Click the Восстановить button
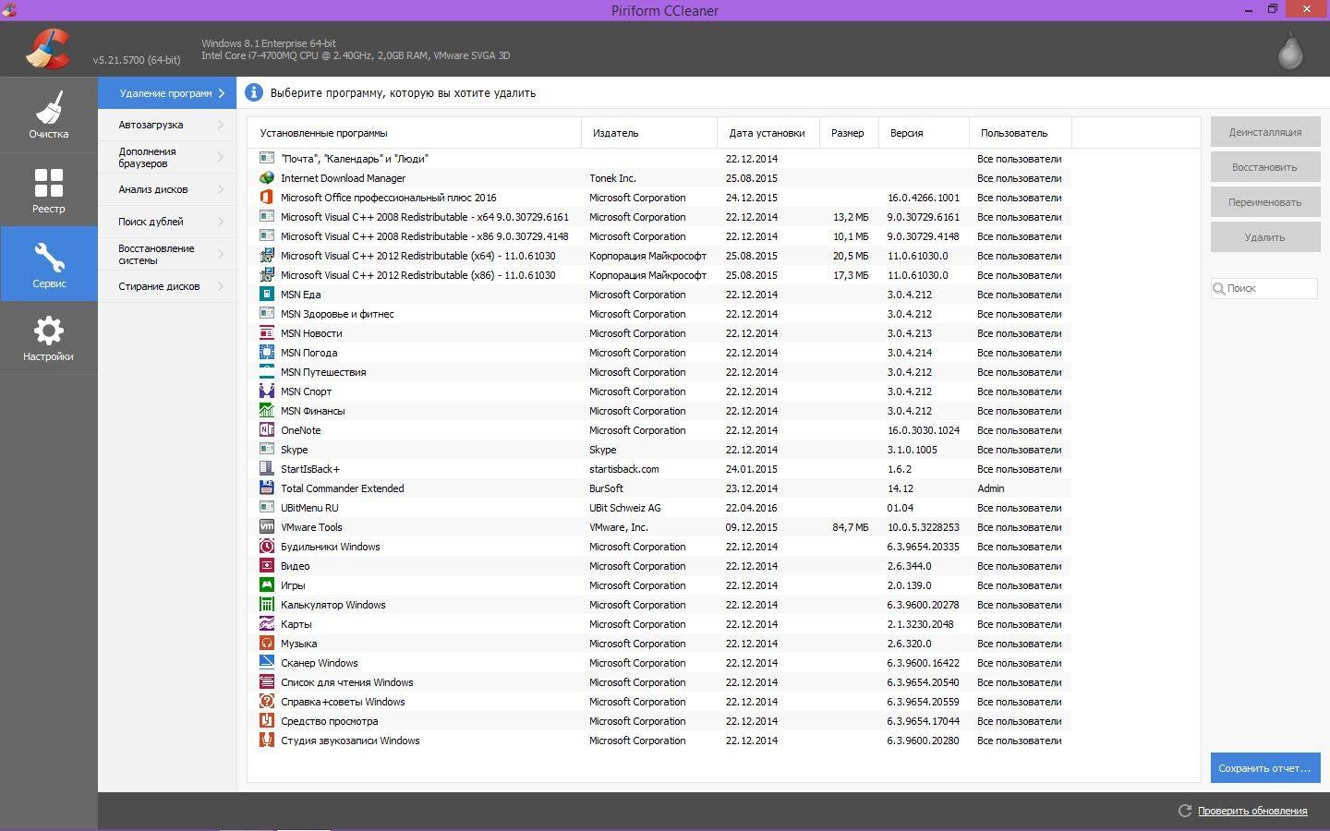This screenshot has height=831, width=1330. point(1265,167)
